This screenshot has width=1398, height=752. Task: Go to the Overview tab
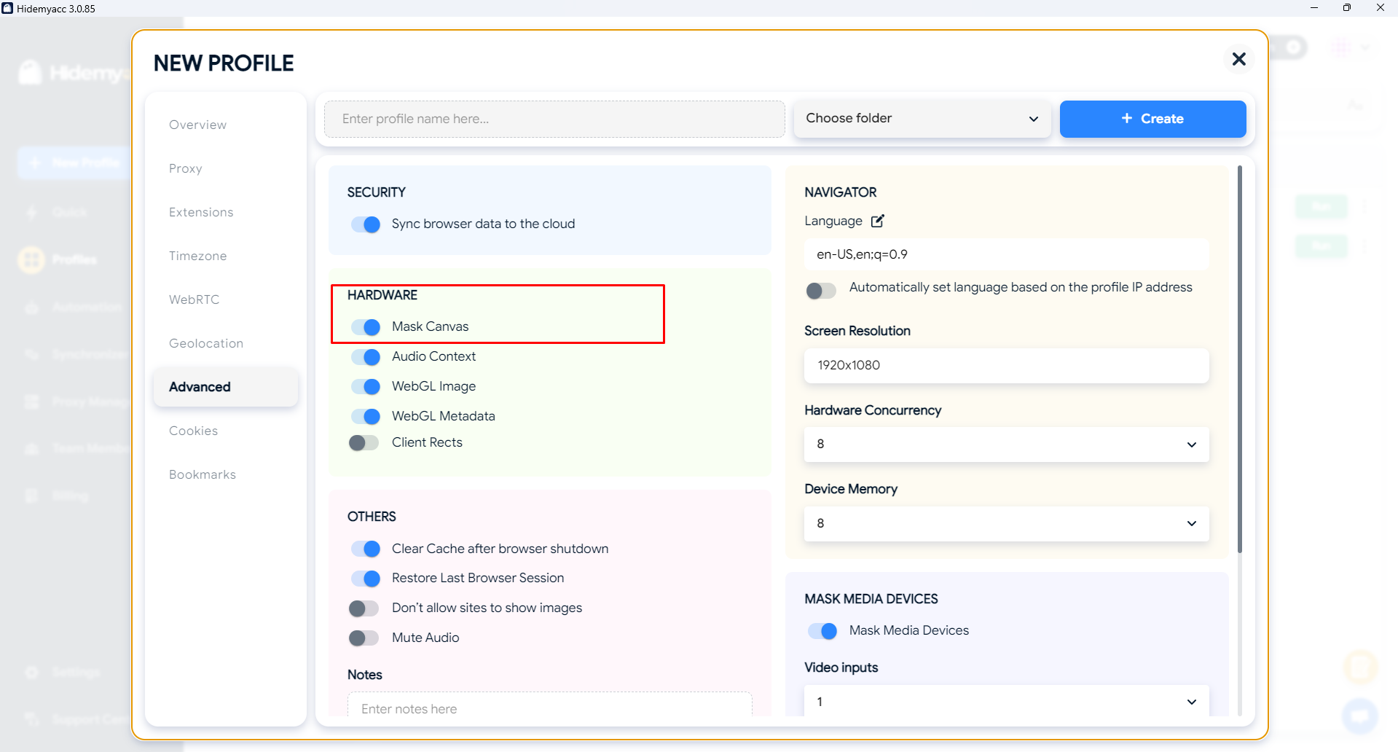tap(198, 125)
